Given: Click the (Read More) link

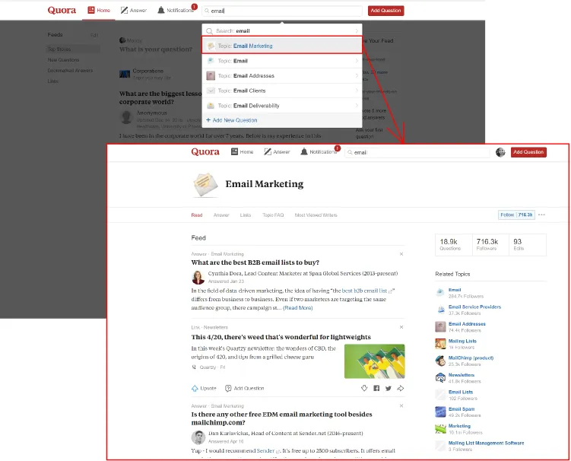Looking at the screenshot, I should (x=298, y=307).
